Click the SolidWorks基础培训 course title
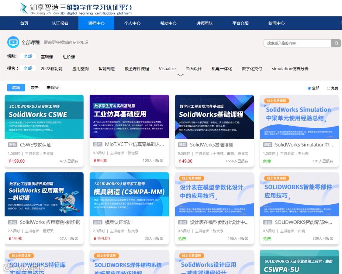The image size is (342, 274). [x=212, y=145]
